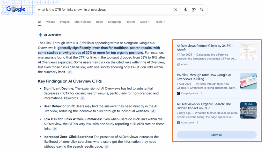Select the All results tab
Screen dimensions: 265x152
tap(40, 22)
